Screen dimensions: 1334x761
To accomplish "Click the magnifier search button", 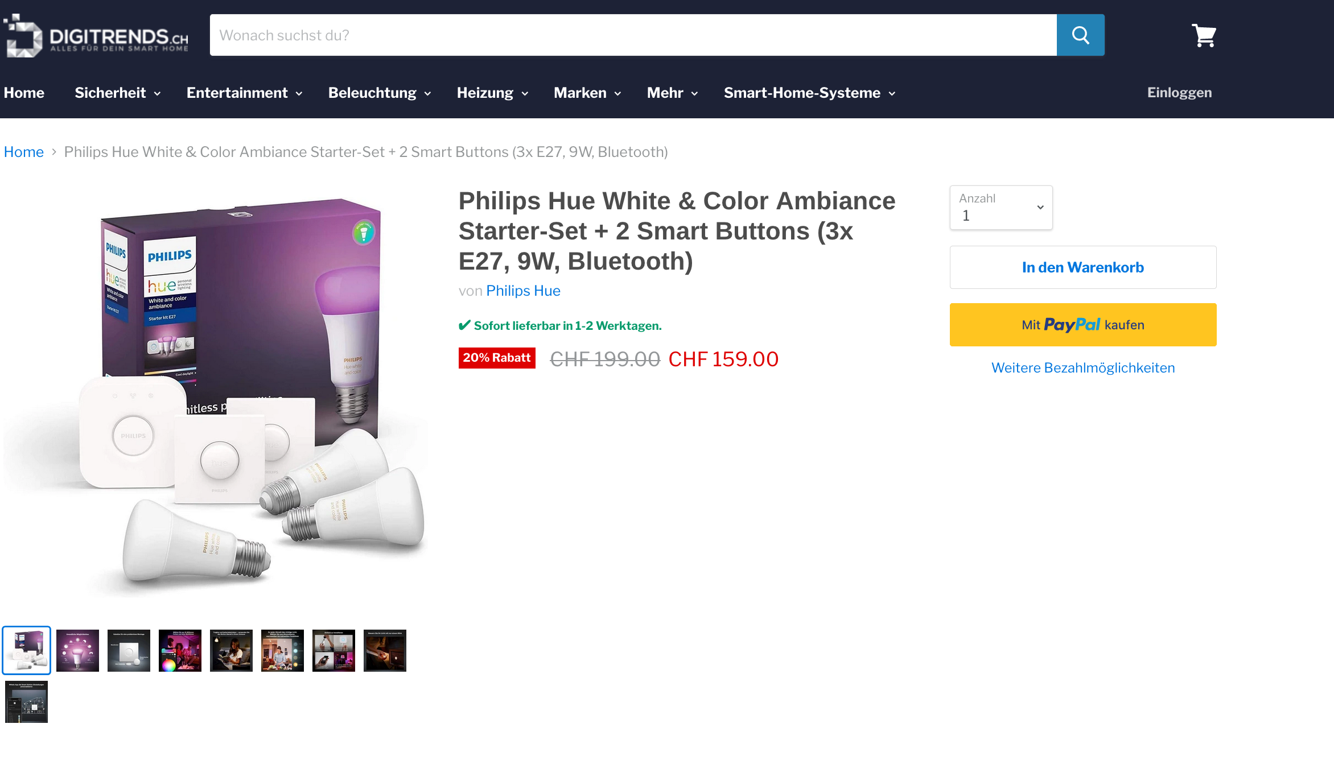I will pyautogui.click(x=1080, y=35).
